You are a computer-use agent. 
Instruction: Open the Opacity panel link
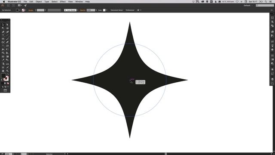click(x=82, y=10)
